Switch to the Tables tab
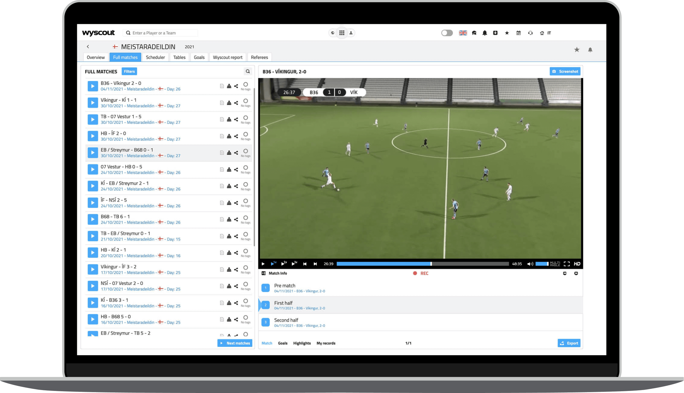This screenshot has height=393, width=684. [179, 57]
